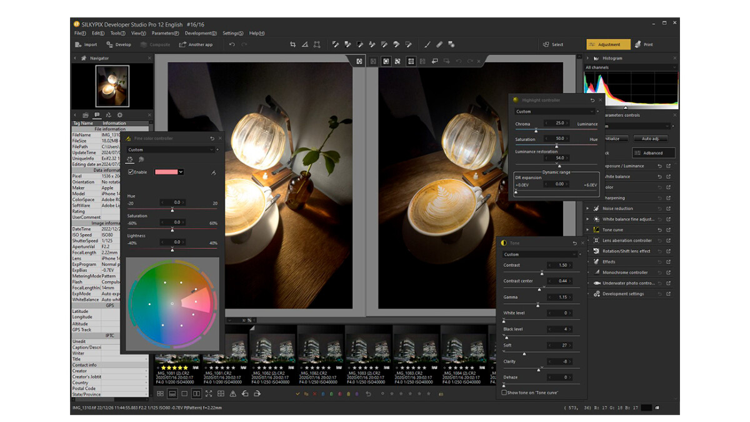The width and height of the screenshot is (750, 422).
Task: Close the Fine color controller panel
Action: coord(219,138)
